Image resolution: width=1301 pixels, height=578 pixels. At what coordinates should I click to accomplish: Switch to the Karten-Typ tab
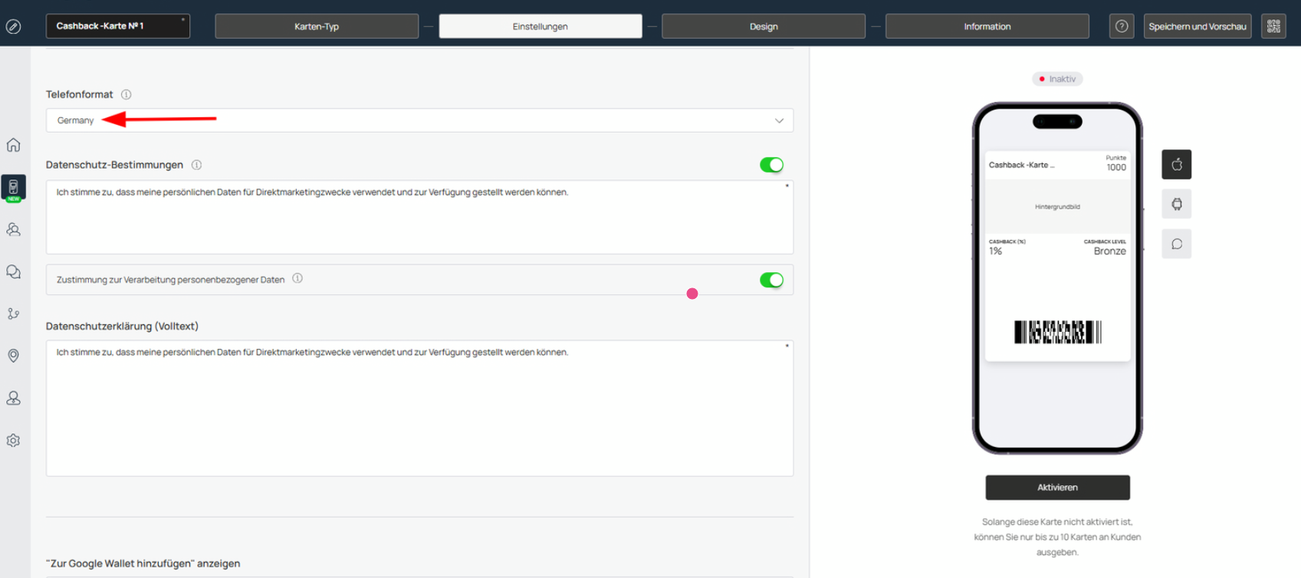317,26
